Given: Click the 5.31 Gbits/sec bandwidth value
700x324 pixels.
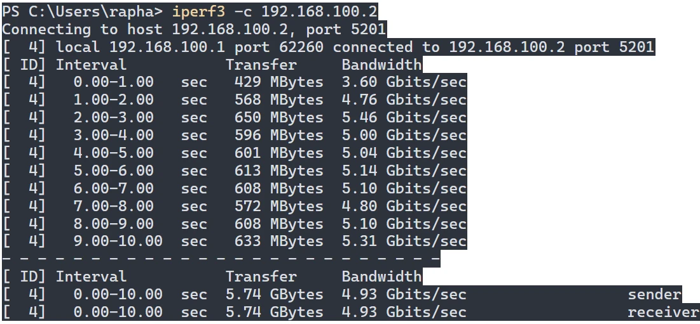Looking at the screenshot, I should [x=404, y=242].
